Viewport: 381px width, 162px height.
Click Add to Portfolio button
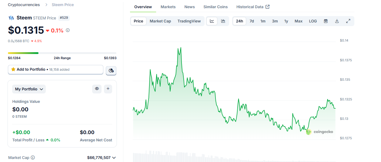[x=55, y=69]
